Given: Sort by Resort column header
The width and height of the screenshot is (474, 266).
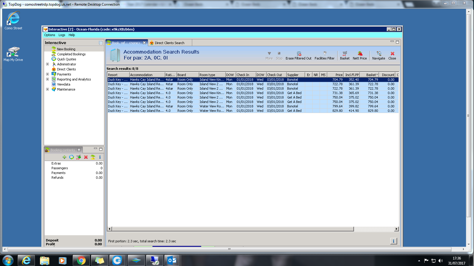Looking at the screenshot, I should click(118, 75).
